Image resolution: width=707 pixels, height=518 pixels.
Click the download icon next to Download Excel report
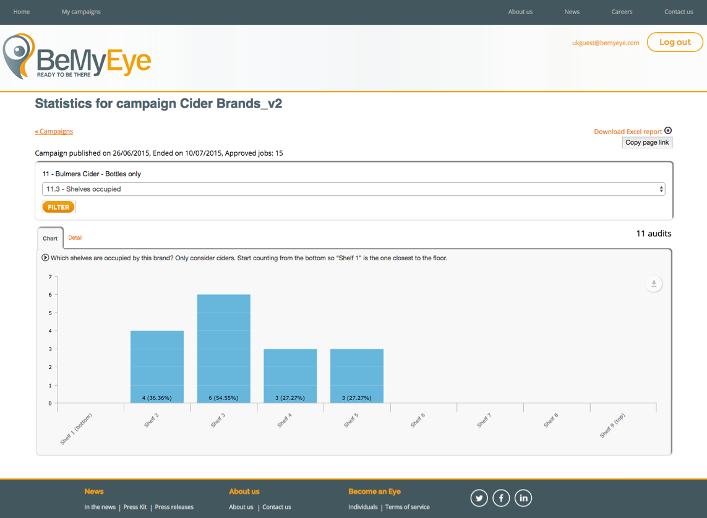tap(668, 130)
